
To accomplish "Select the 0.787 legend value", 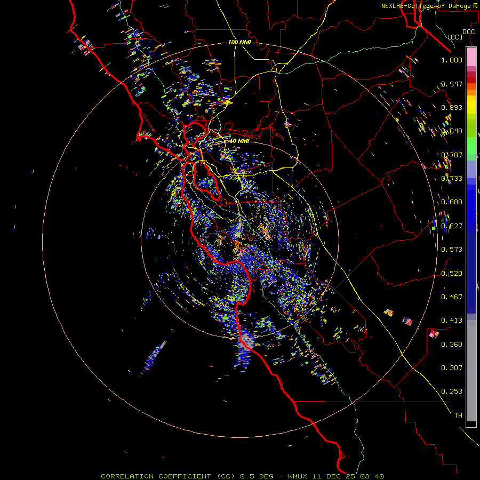I will [452, 155].
